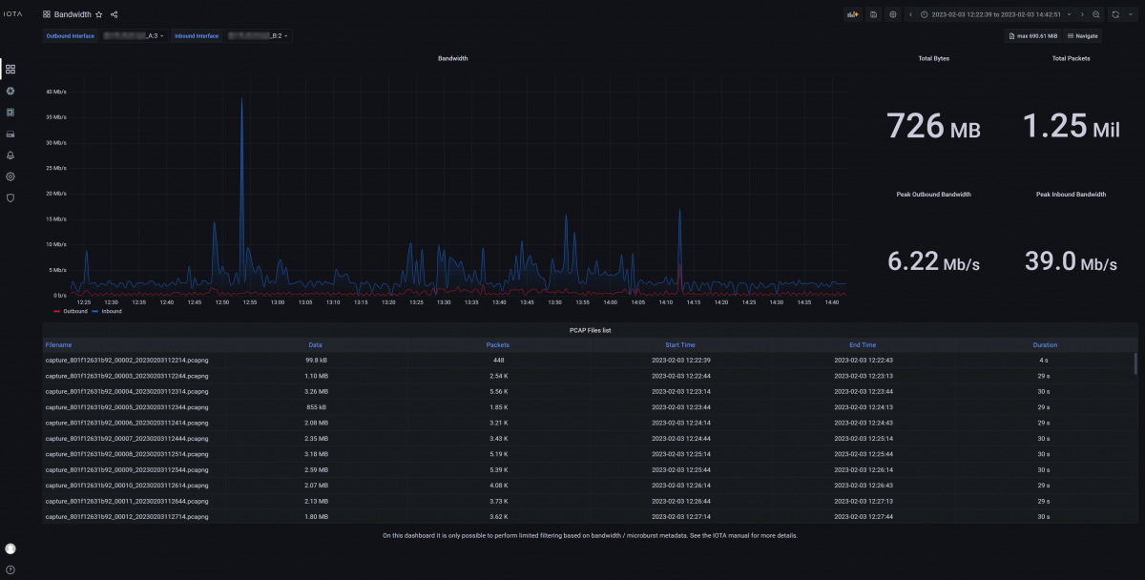Star the Bandwidth dashboard as favorite
This screenshot has width=1145, height=580.
(99, 14)
